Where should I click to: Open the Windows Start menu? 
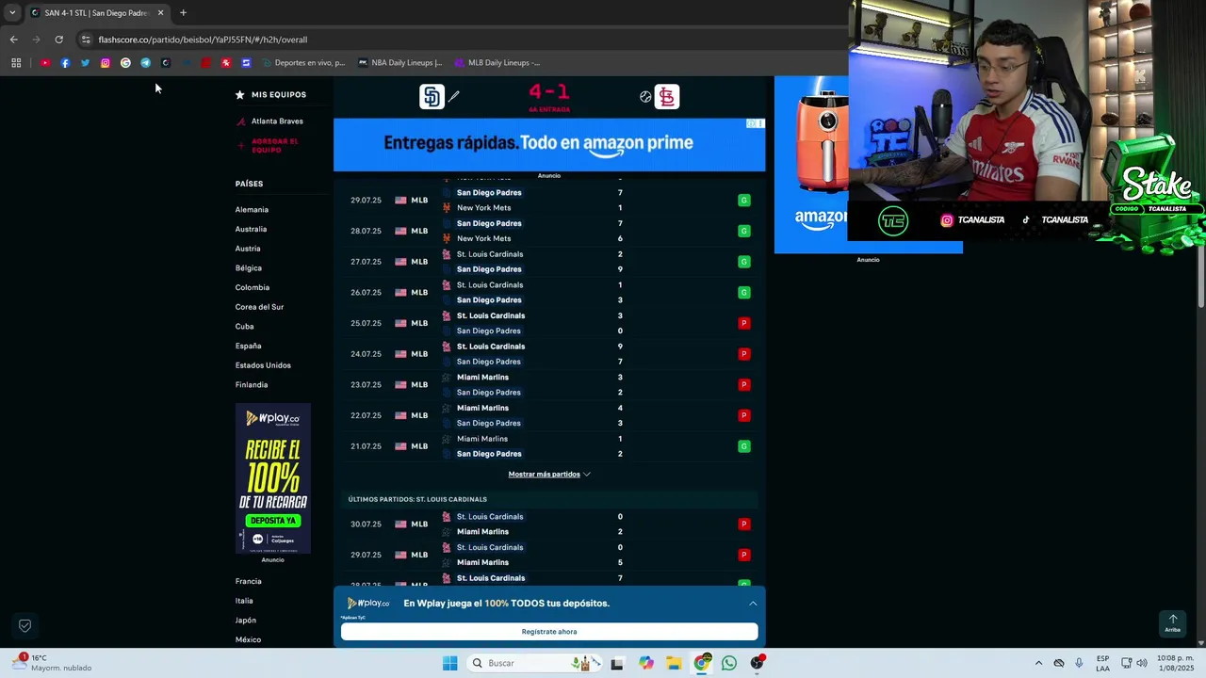(449, 663)
